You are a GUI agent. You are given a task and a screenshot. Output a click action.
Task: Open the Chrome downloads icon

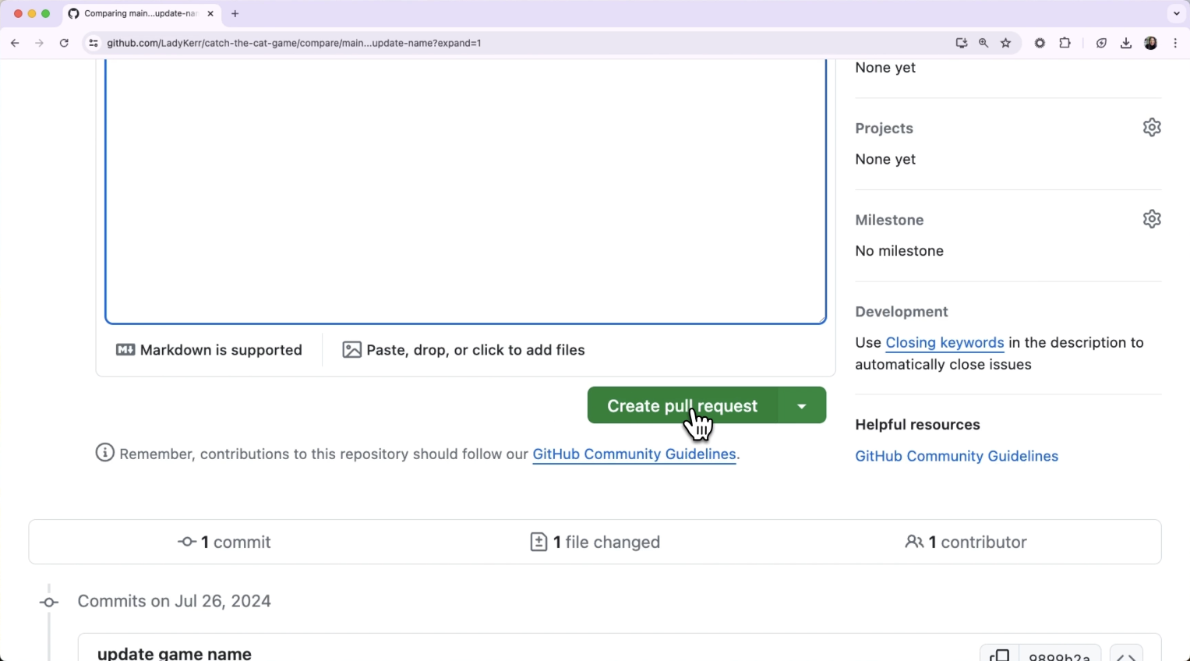(x=1125, y=43)
